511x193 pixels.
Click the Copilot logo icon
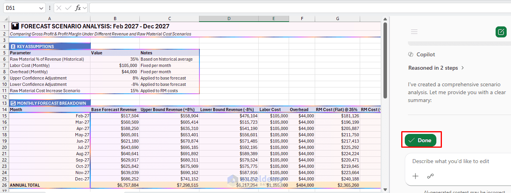tap(411, 54)
